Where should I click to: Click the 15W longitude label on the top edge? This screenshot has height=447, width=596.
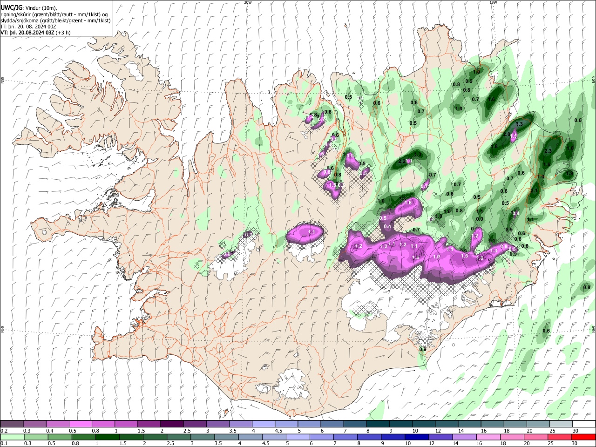click(493, 2)
